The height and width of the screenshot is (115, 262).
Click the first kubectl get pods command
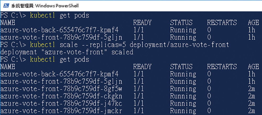(x=60, y=15)
